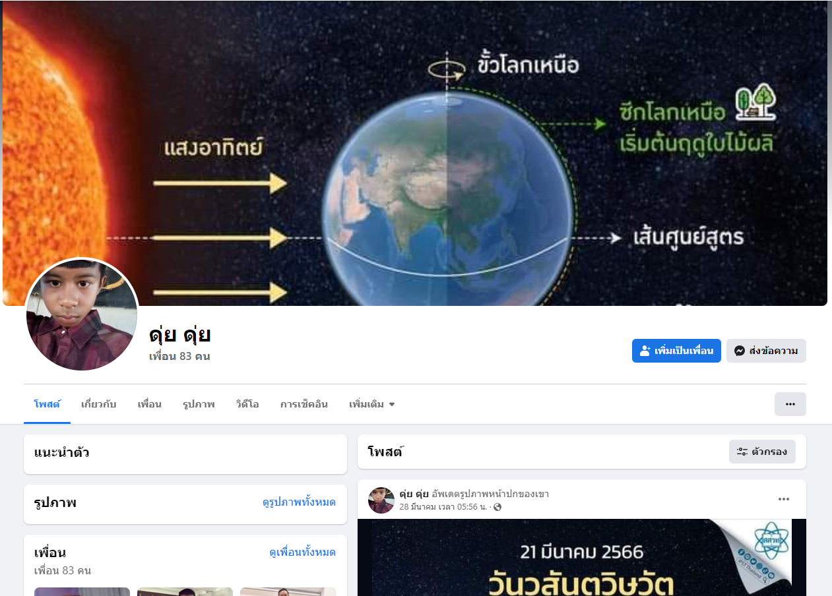The height and width of the screenshot is (596, 832).
Task: Open the ดูเพื่อนทั้งหมด link
Action: (303, 552)
